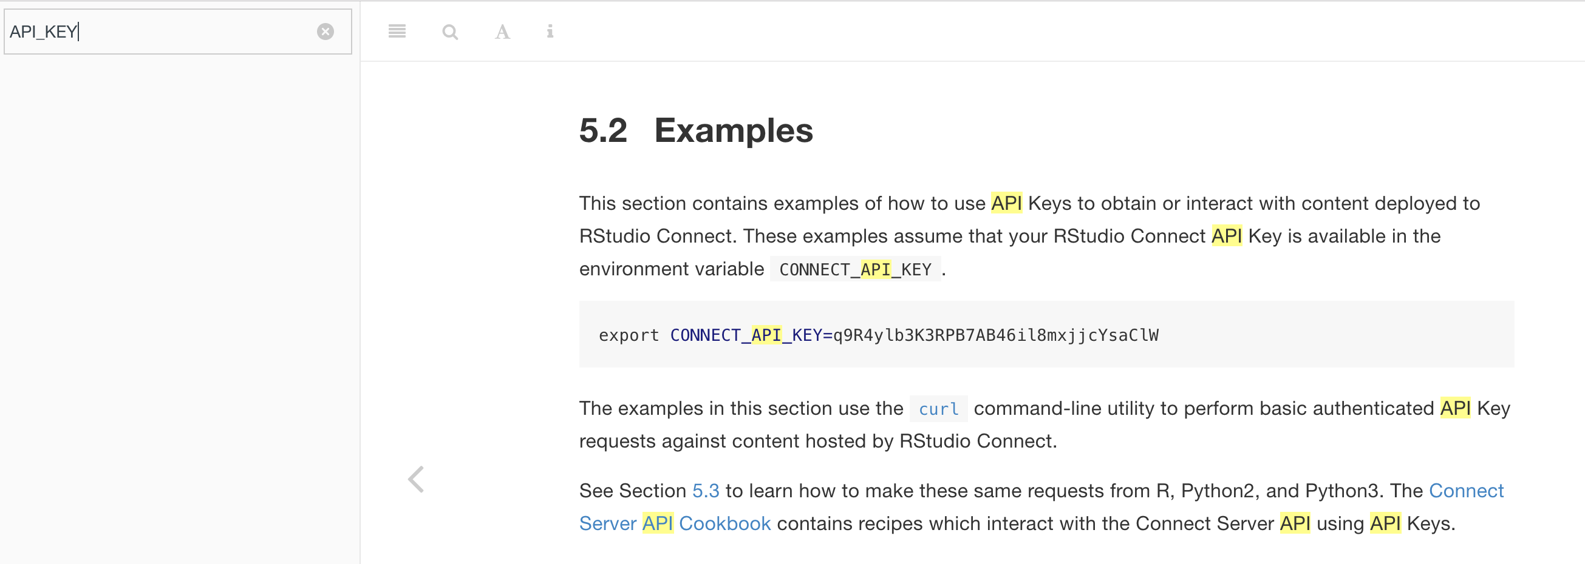The image size is (1585, 564).
Task: Click the inline curl code element
Action: (938, 408)
